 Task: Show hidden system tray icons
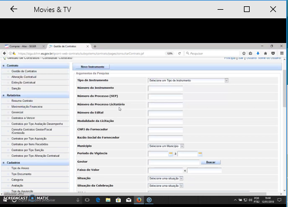pyautogui.click(x=235, y=200)
